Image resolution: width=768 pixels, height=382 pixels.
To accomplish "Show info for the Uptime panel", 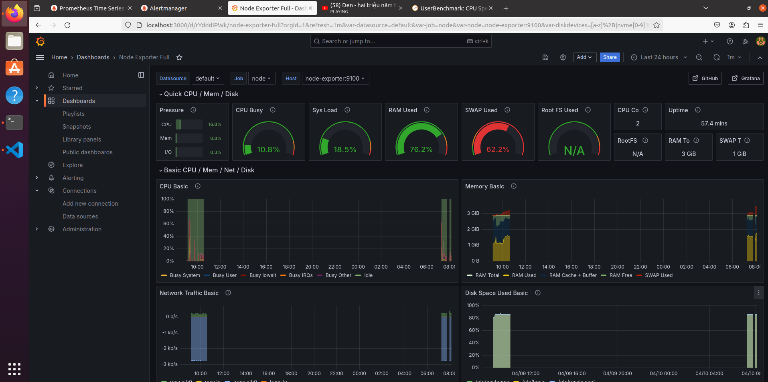I will click(698, 110).
